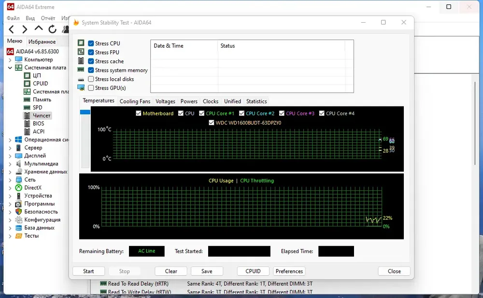
Task: Click the forward navigation arrow icon
Action: pyautogui.click(x=25, y=29)
